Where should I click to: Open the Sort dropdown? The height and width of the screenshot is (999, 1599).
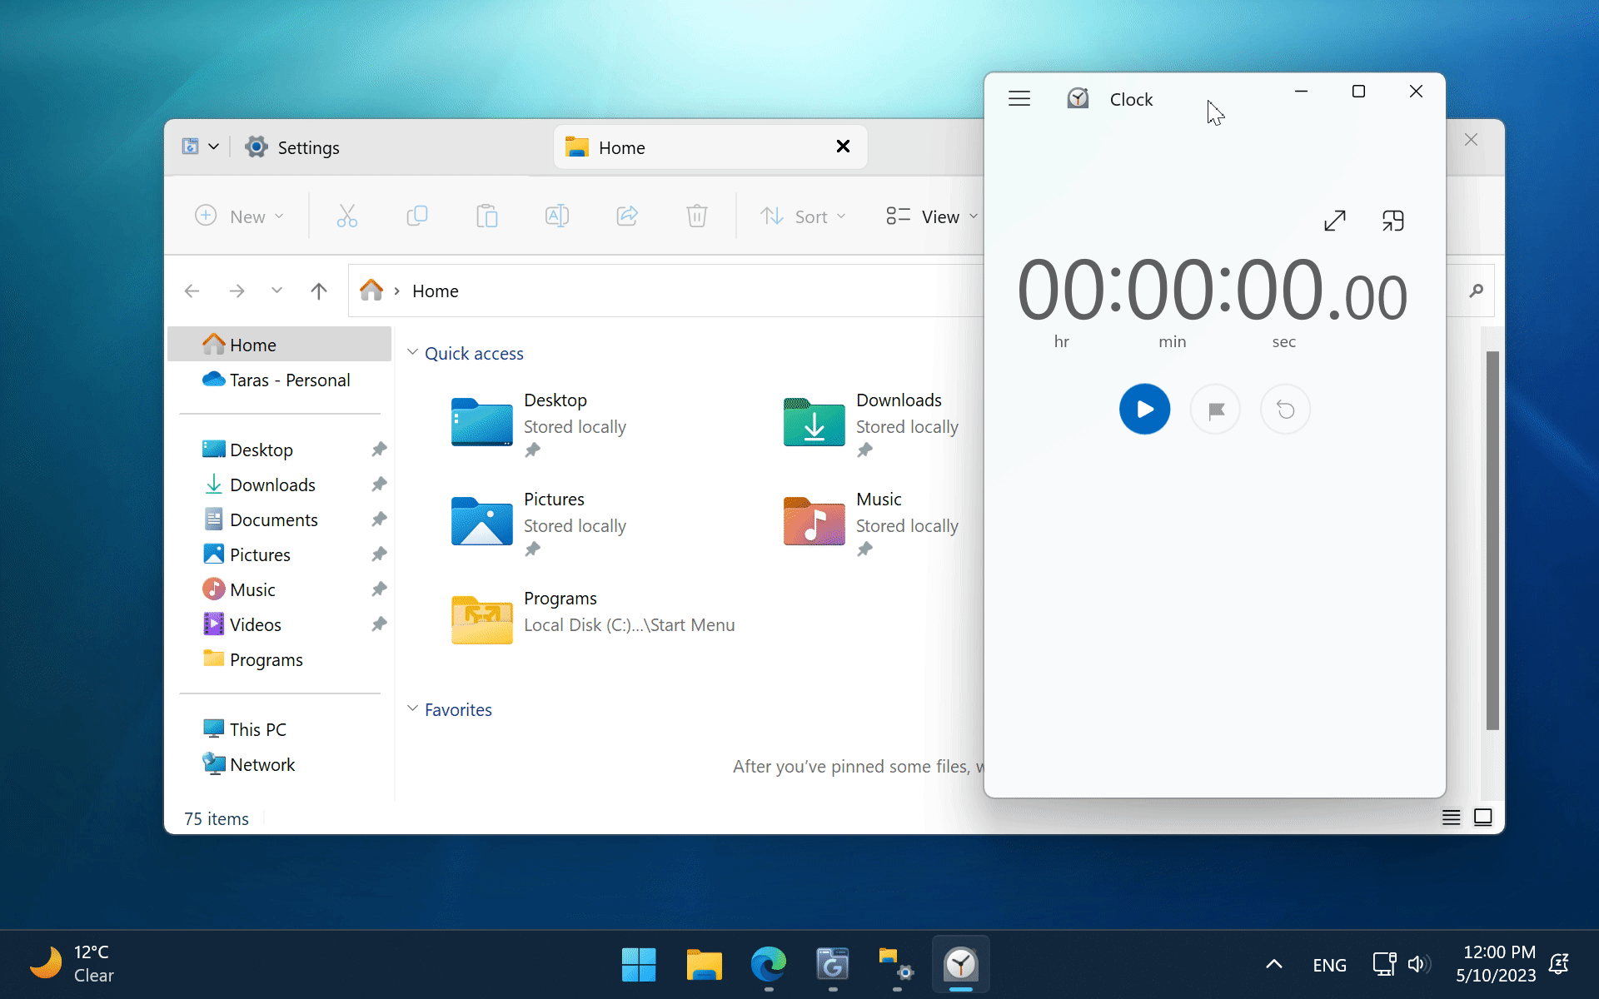coord(802,216)
